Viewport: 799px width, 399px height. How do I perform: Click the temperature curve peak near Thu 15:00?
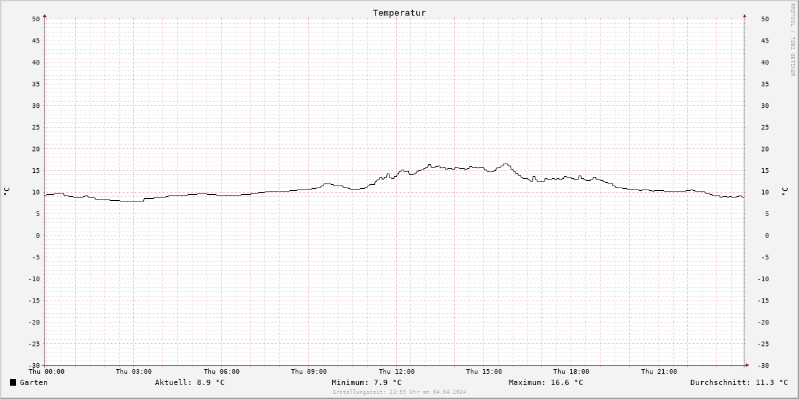coord(506,164)
